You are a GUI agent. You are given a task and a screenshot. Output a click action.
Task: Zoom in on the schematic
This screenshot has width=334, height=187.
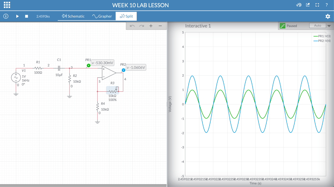[151, 26]
